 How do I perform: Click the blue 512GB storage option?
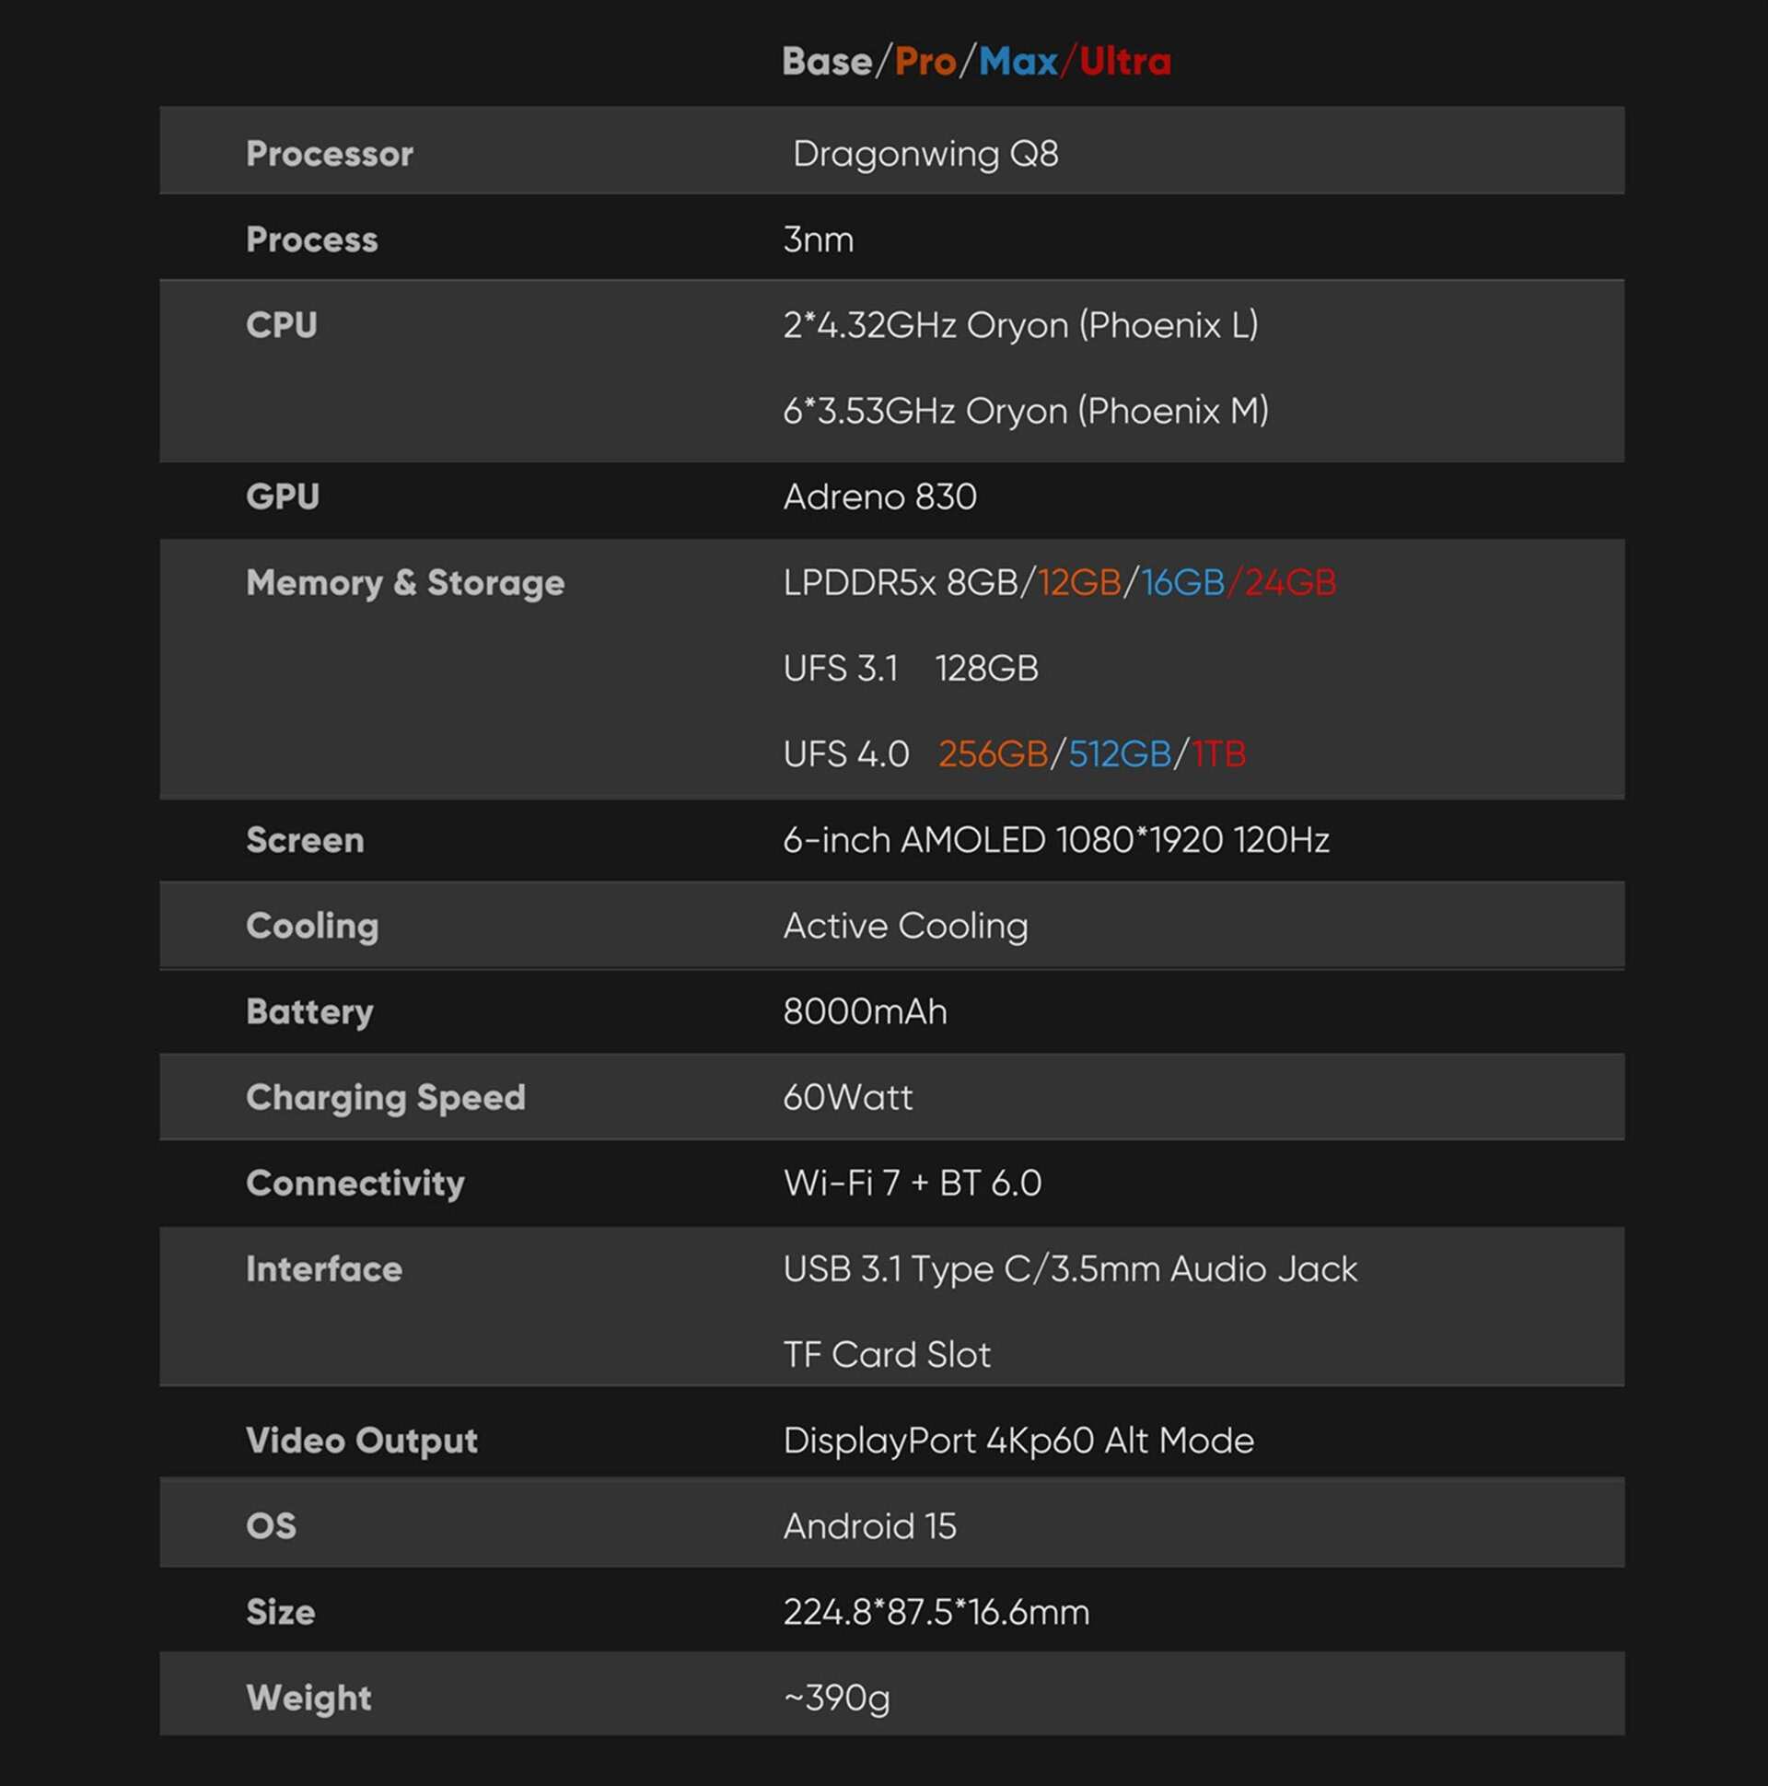[1119, 754]
